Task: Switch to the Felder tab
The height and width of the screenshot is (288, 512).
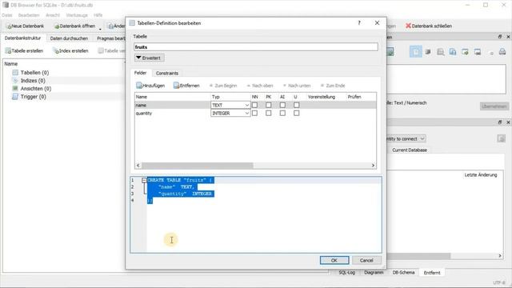Action: [141, 73]
